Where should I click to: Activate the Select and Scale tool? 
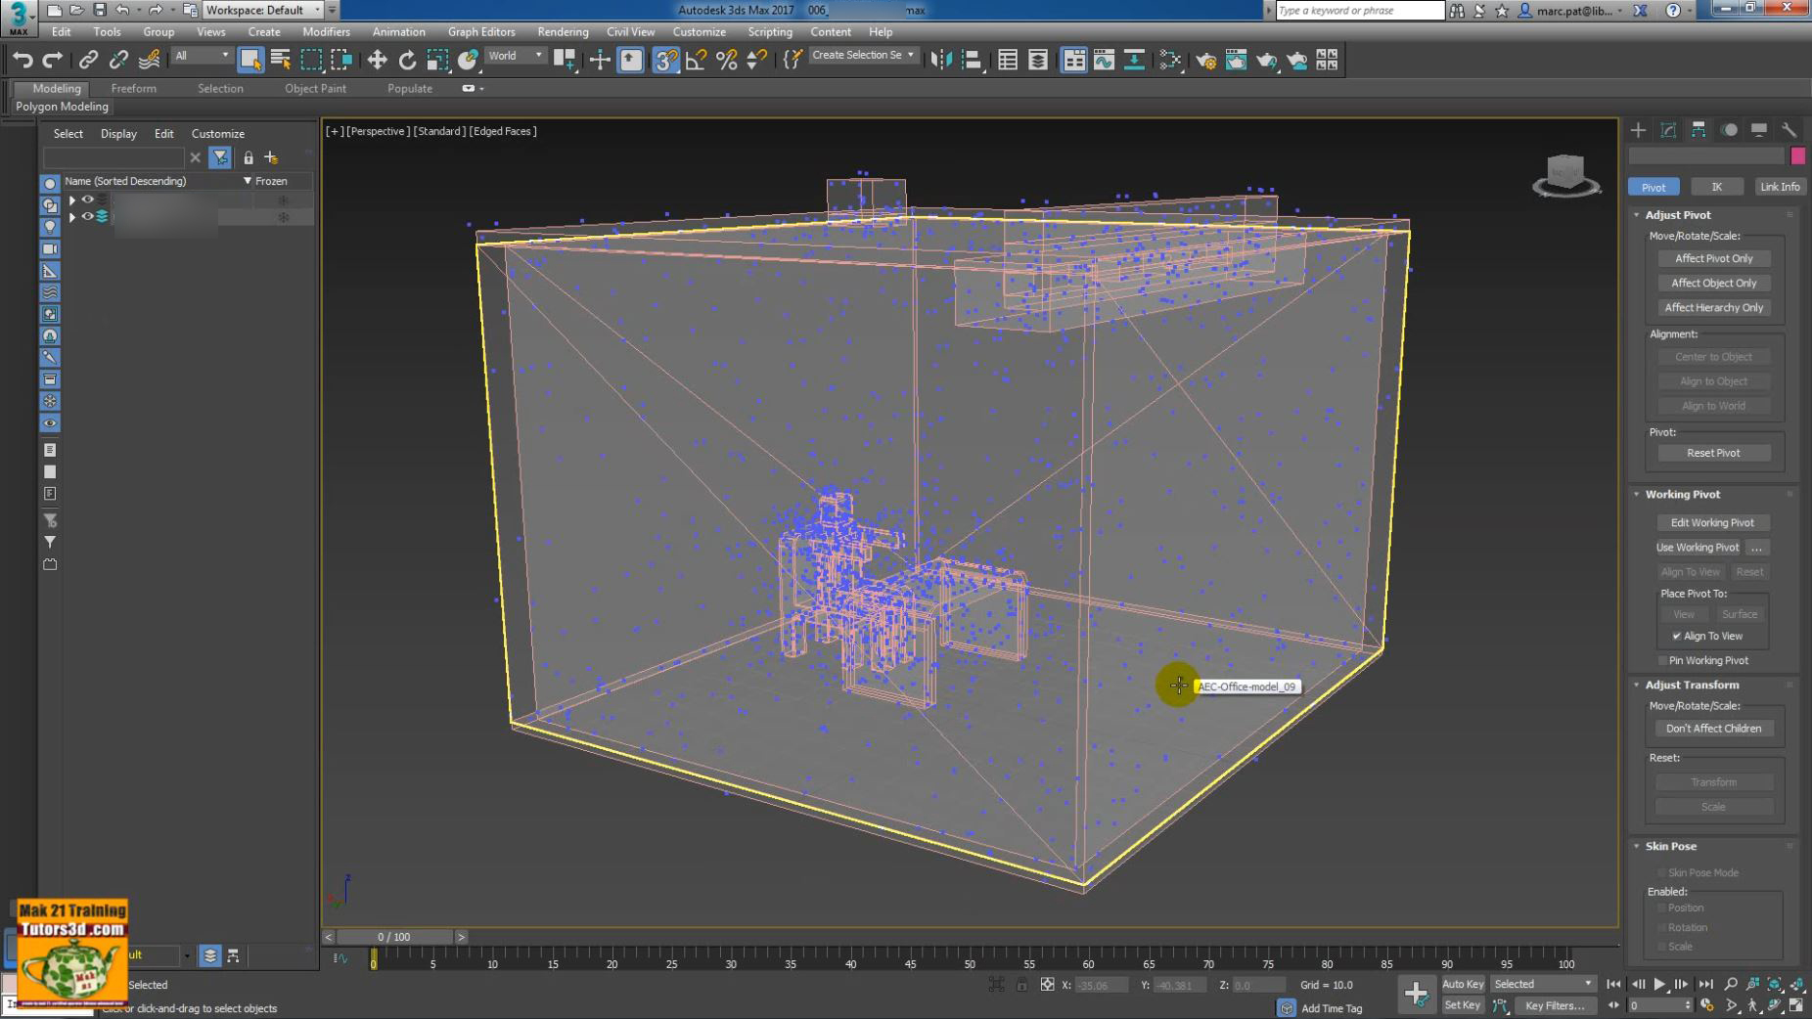pyautogui.click(x=436, y=59)
